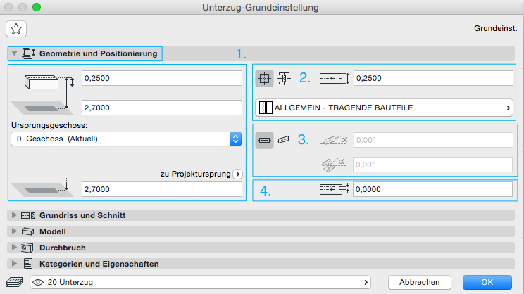Click the layers icon at the bottom left
The image size is (524, 294).
tap(11, 282)
